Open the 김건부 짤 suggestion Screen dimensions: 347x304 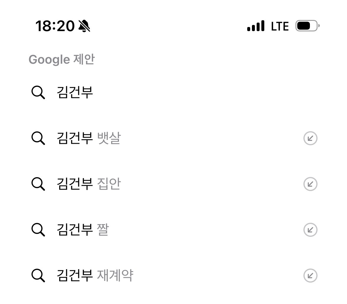tap(82, 230)
